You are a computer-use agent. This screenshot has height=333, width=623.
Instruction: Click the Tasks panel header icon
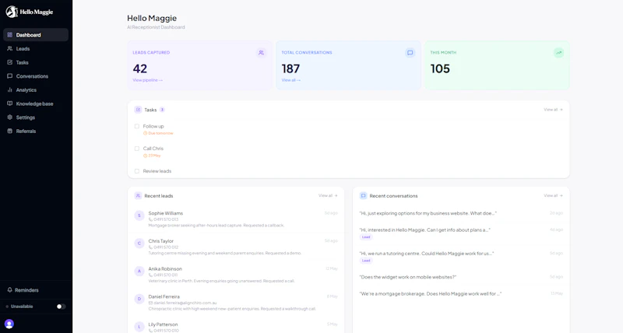pos(138,110)
